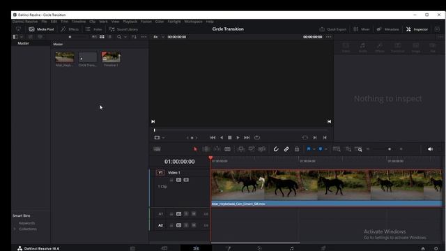Open Project Settings gear icon
Screen dimensions: 446x251
[436, 248]
